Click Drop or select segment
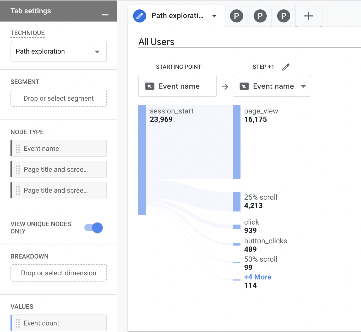This screenshot has height=332, width=361. coord(58,98)
